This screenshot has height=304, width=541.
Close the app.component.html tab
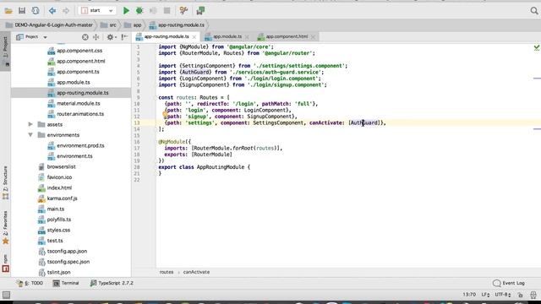(313, 37)
